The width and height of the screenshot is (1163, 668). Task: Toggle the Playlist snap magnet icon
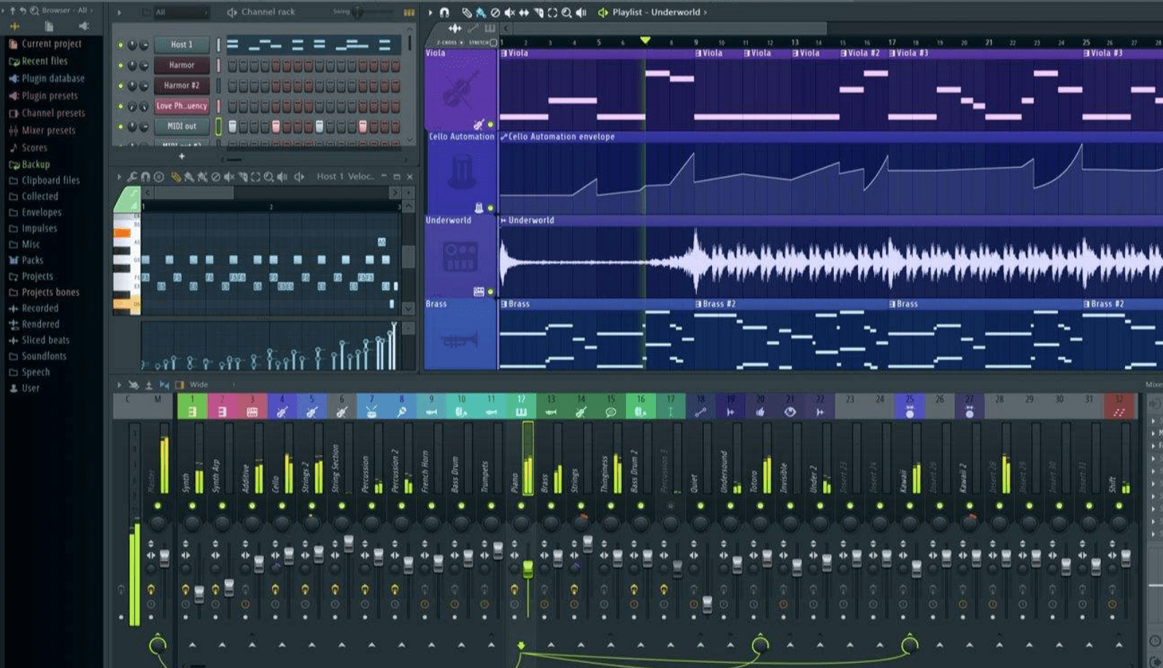tap(444, 12)
